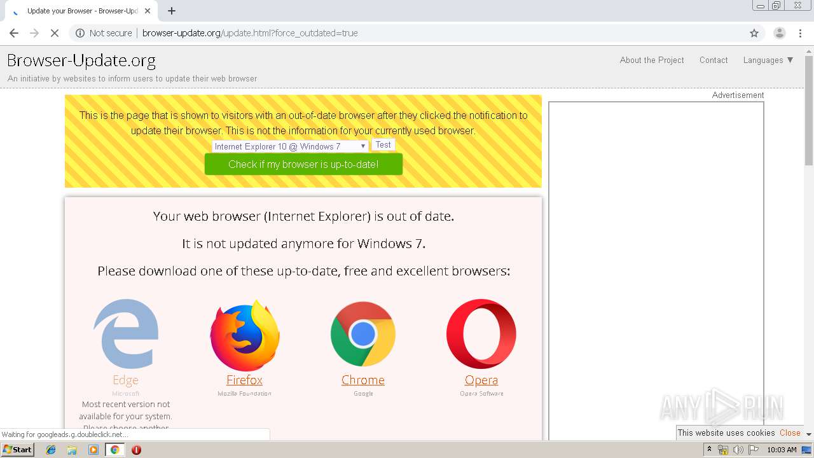The height and width of the screenshot is (458, 814).
Task: Click the Mozilla Foundation caption
Action: coord(244,394)
